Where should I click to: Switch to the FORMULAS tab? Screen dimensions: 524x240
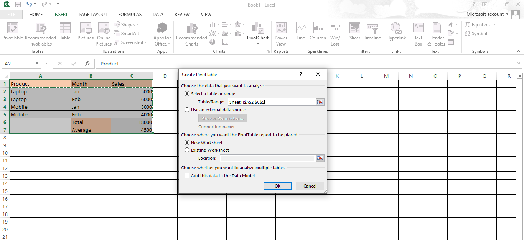pyautogui.click(x=130, y=14)
